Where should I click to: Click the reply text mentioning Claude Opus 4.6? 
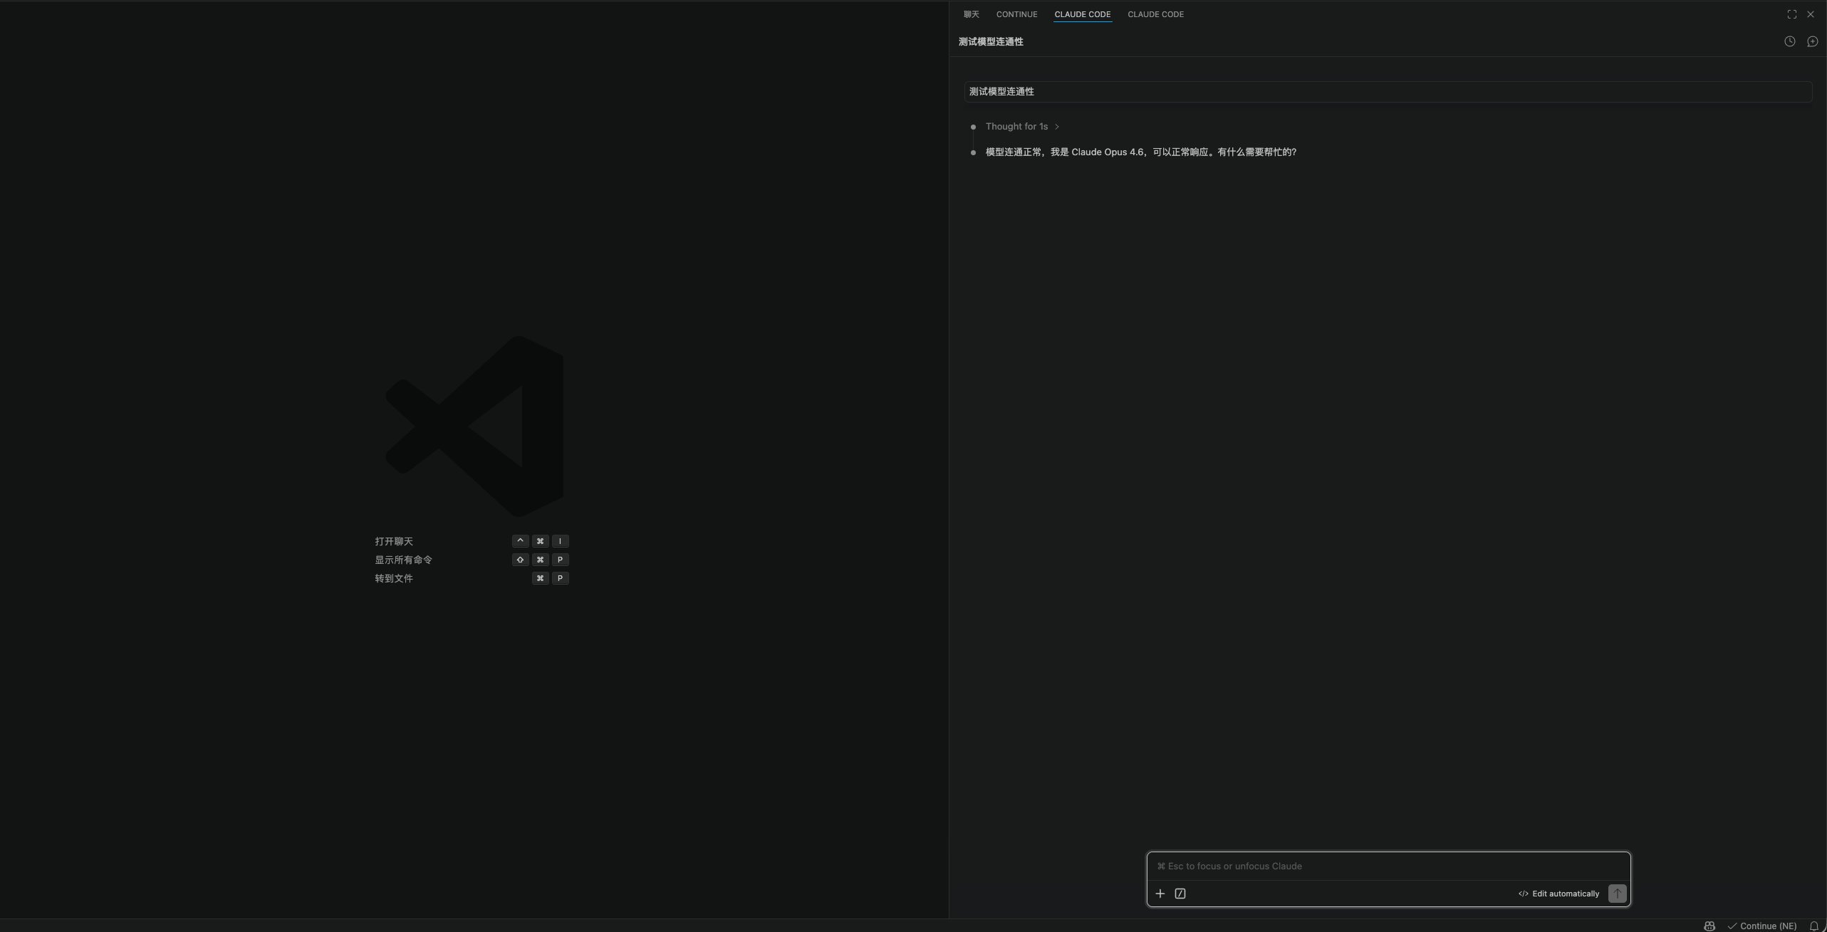pos(1141,152)
